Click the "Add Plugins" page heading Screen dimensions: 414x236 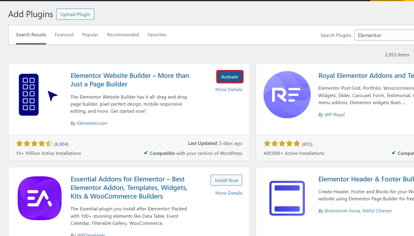[31, 14]
